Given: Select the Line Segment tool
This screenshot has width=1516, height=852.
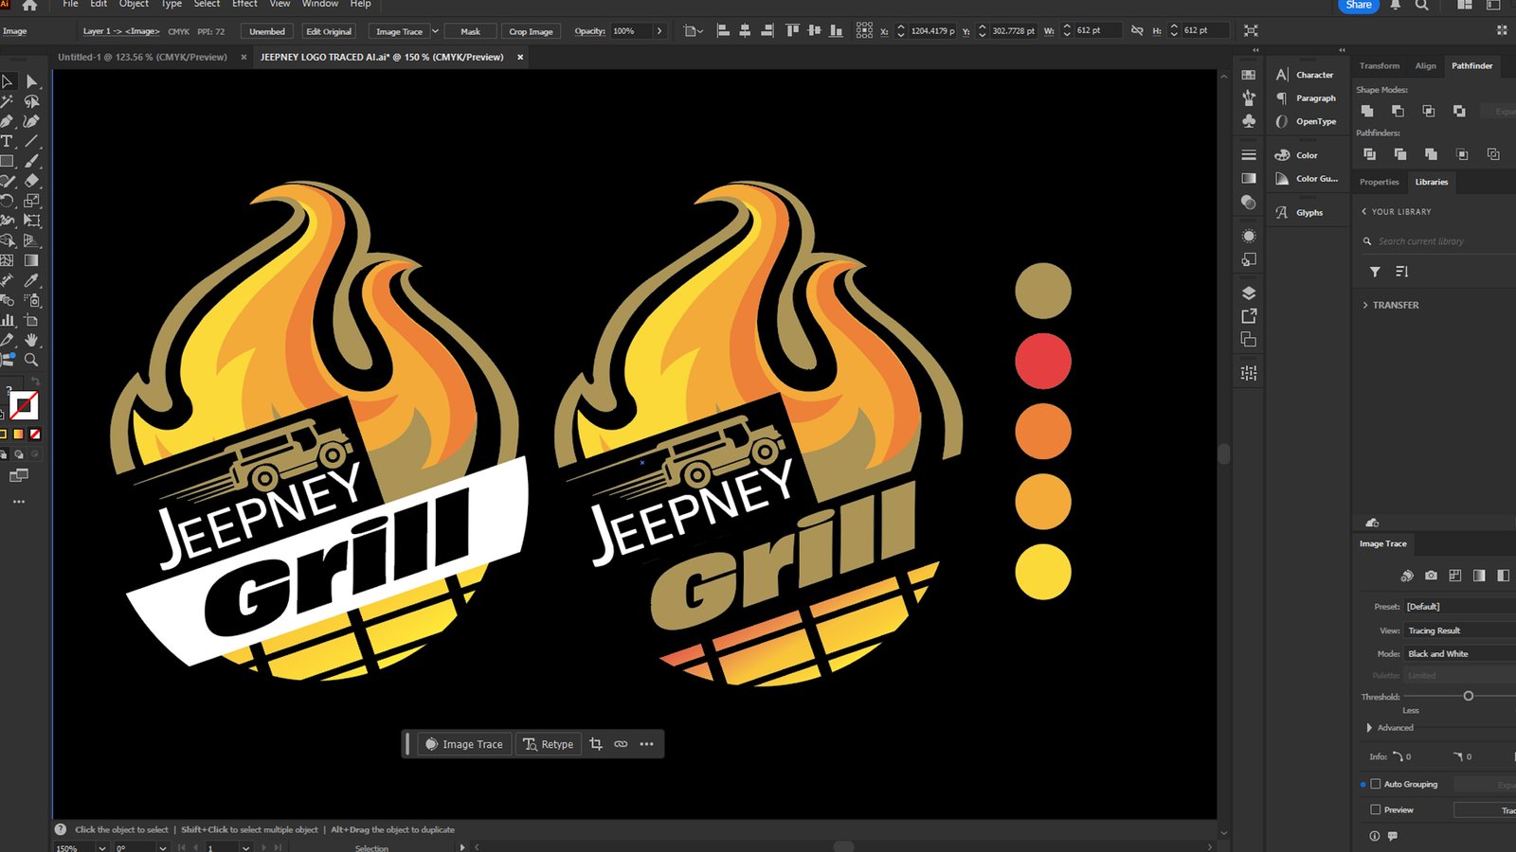Looking at the screenshot, I should pos(31,141).
